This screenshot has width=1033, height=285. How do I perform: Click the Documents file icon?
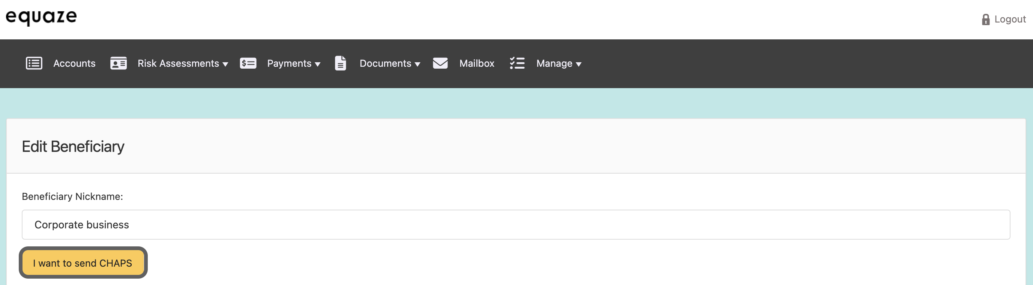coord(340,63)
